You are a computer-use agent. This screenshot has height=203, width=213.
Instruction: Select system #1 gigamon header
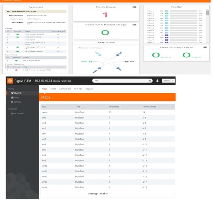point(36,12)
